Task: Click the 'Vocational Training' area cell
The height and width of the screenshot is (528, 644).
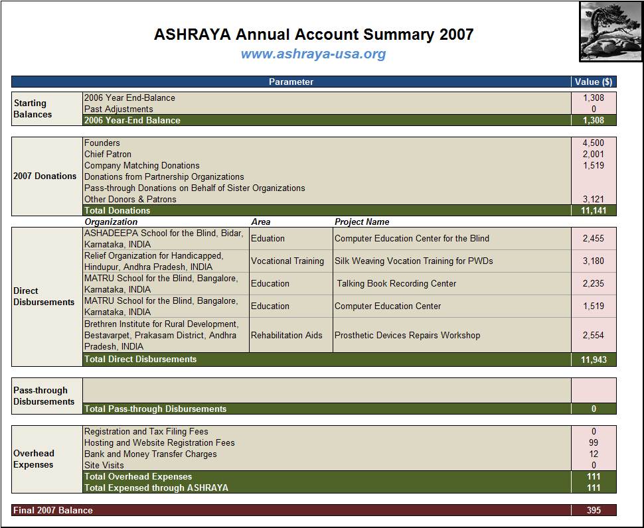Action: click(291, 261)
